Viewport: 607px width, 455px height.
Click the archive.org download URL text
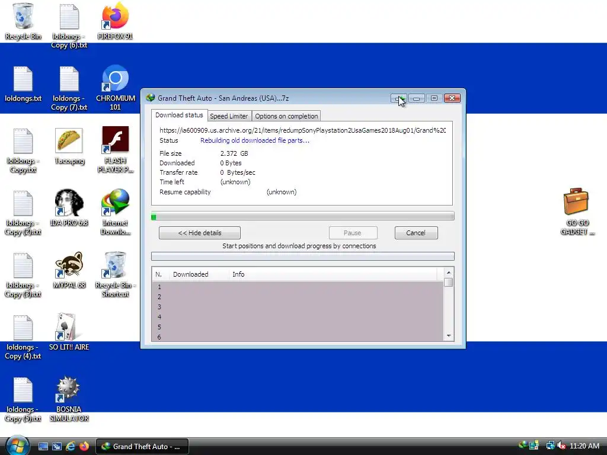303,130
